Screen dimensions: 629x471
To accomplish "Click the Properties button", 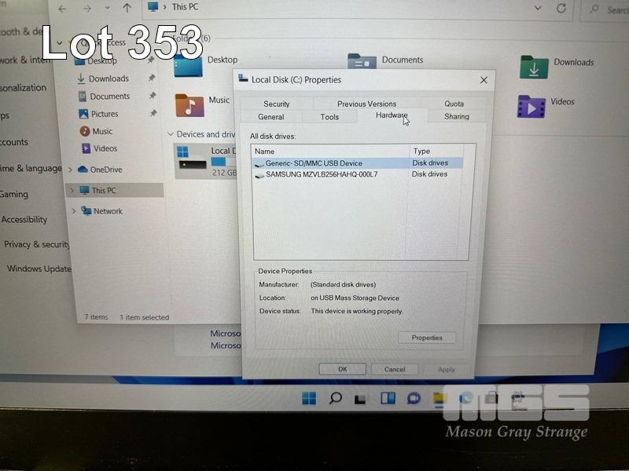I will point(427,338).
